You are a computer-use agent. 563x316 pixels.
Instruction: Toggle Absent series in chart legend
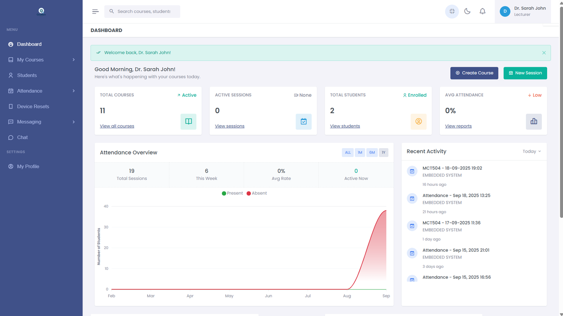point(257,193)
